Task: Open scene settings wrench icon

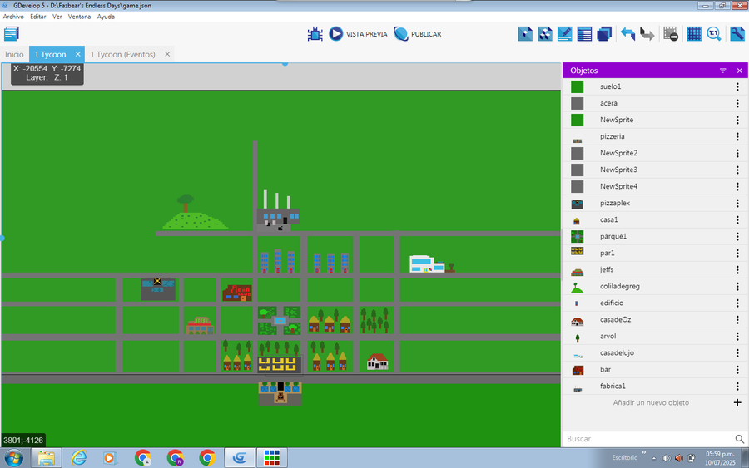Action: tap(737, 34)
